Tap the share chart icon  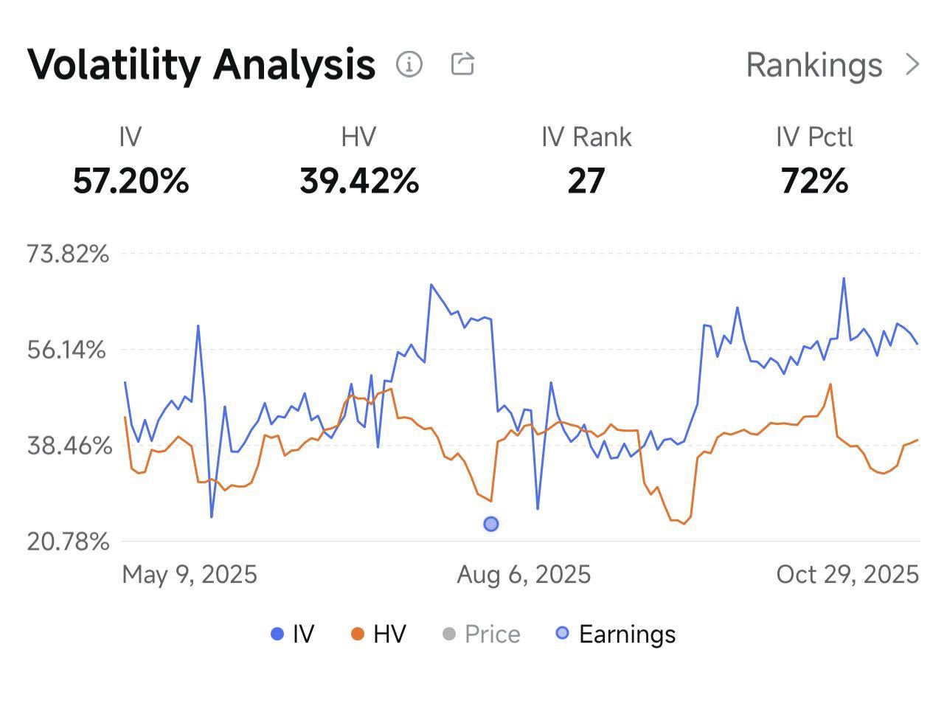tap(462, 63)
